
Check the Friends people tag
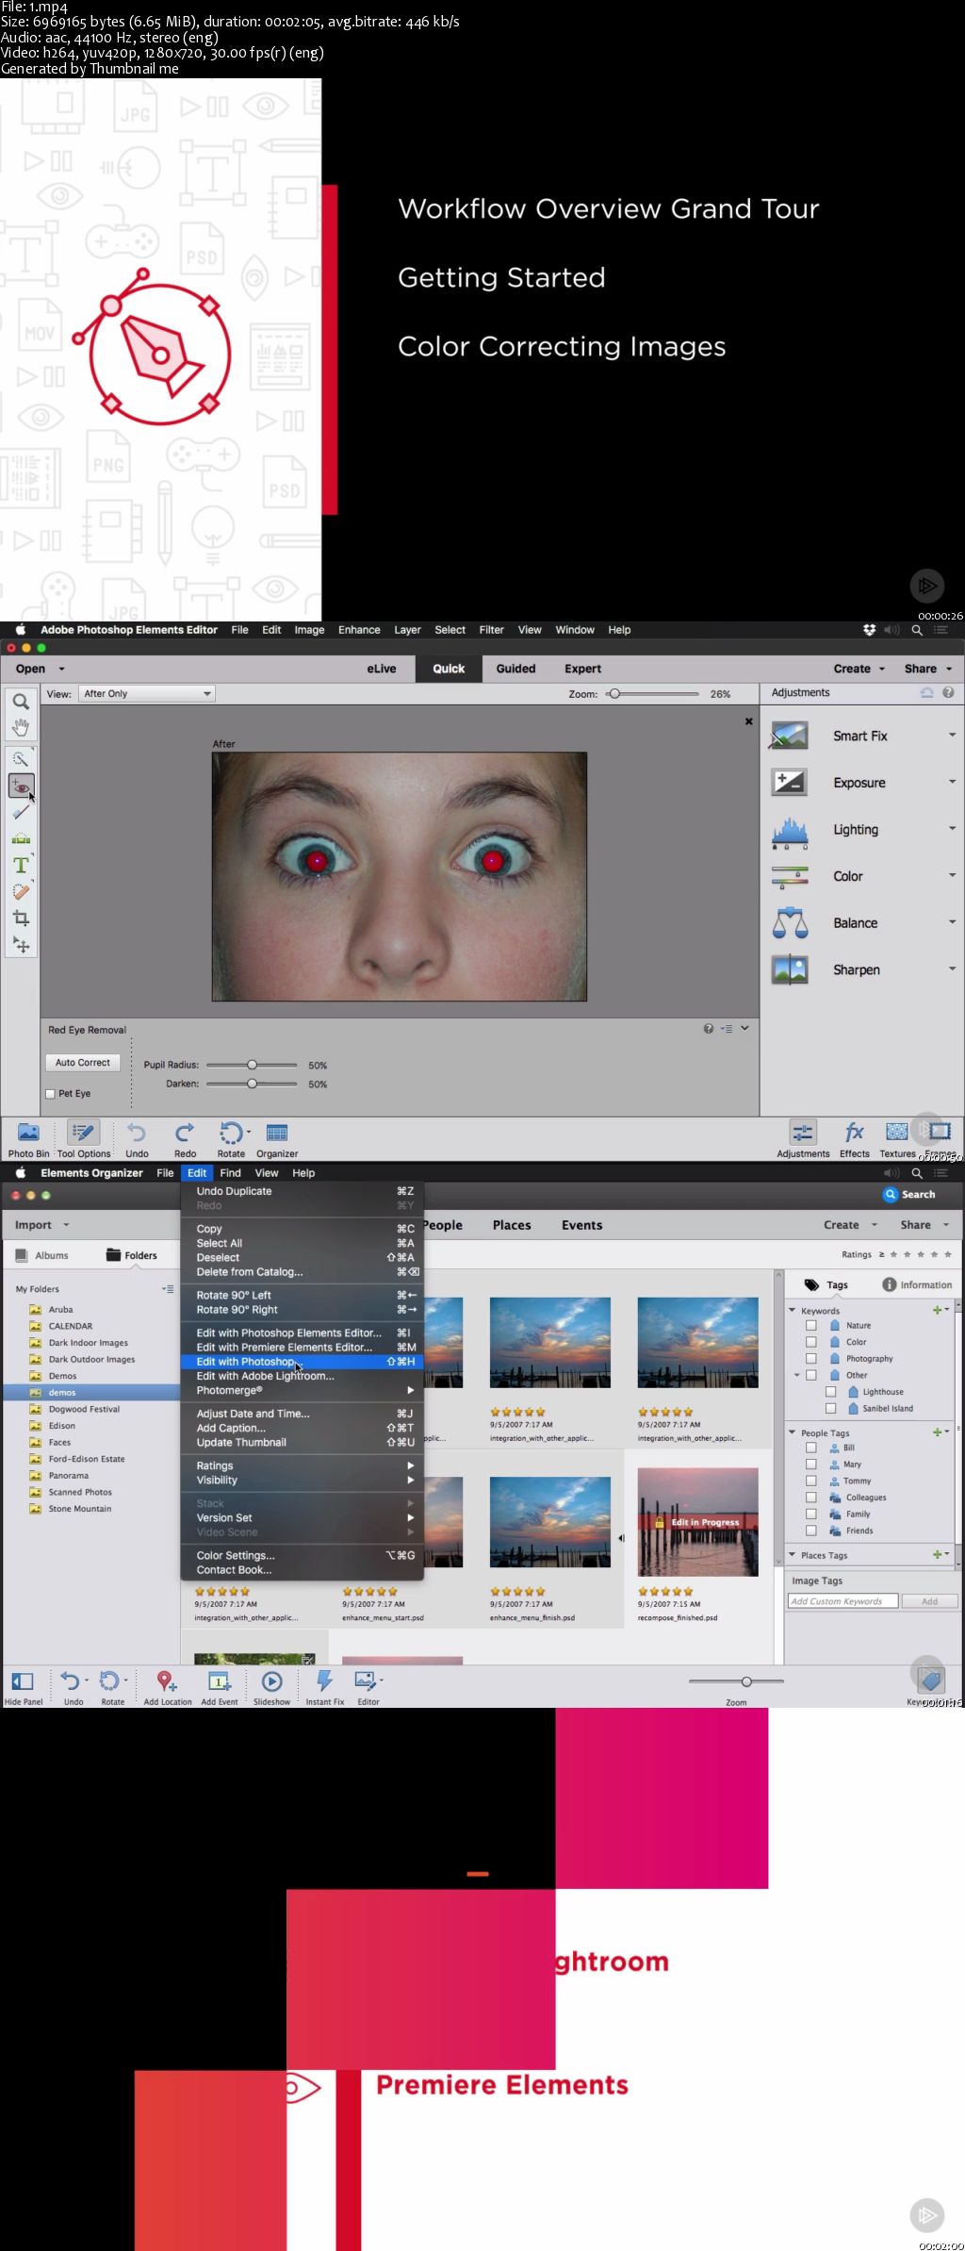(810, 1531)
